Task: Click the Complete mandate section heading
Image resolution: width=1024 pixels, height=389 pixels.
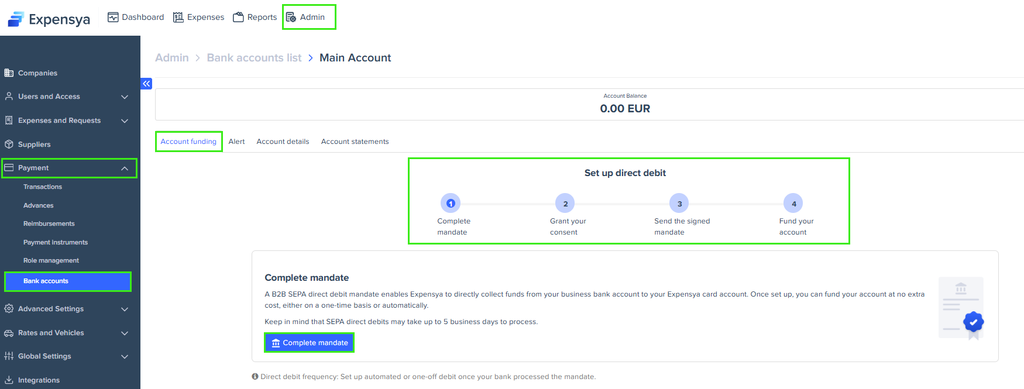Action: [x=307, y=278]
